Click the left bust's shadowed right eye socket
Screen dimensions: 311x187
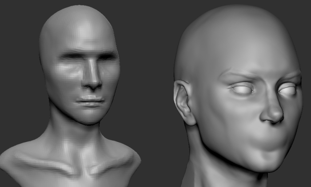coord(108,57)
